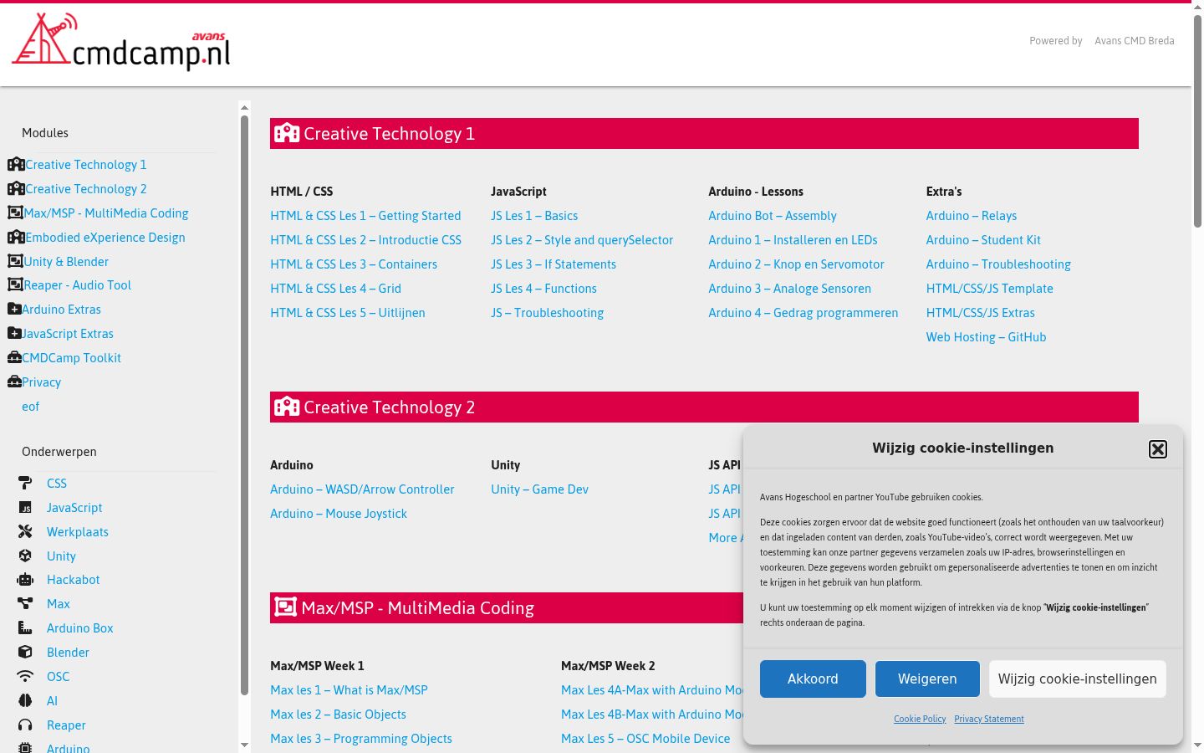Click the Privacy toolbox icon

tap(14, 382)
